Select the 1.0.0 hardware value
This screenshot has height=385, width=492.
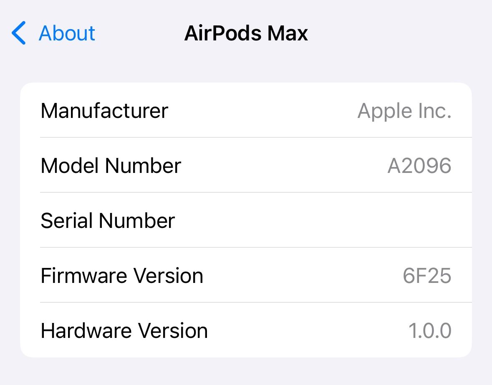(x=429, y=331)
